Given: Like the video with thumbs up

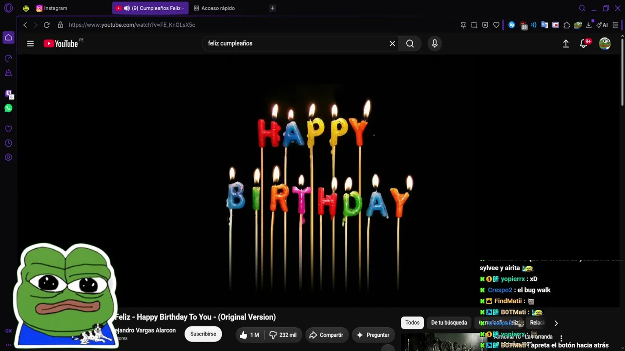Looking at the screenshot, I should point(250,335).
